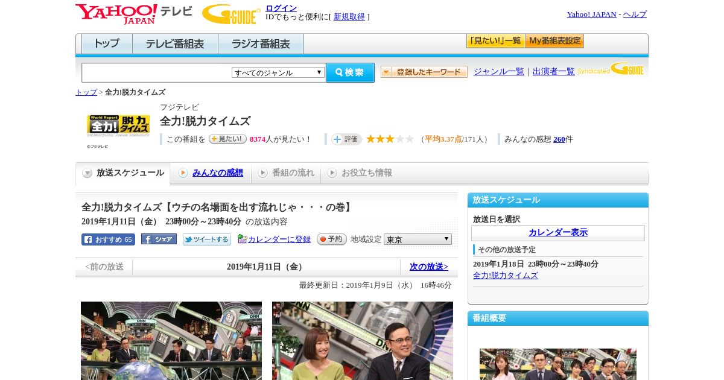Click the three-star rating display

pyautogui.click(x=390, y=139)
